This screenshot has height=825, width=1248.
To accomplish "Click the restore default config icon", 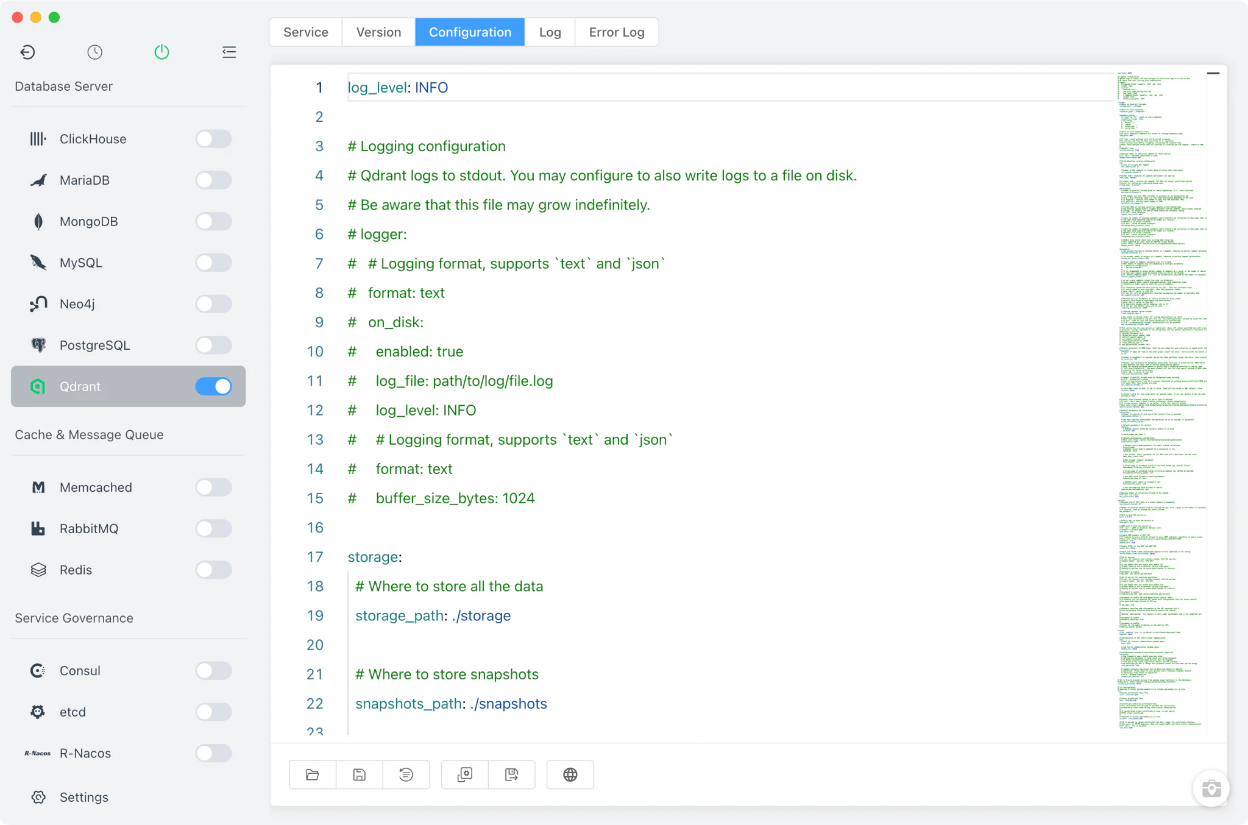I will click(x=406, y=775).
